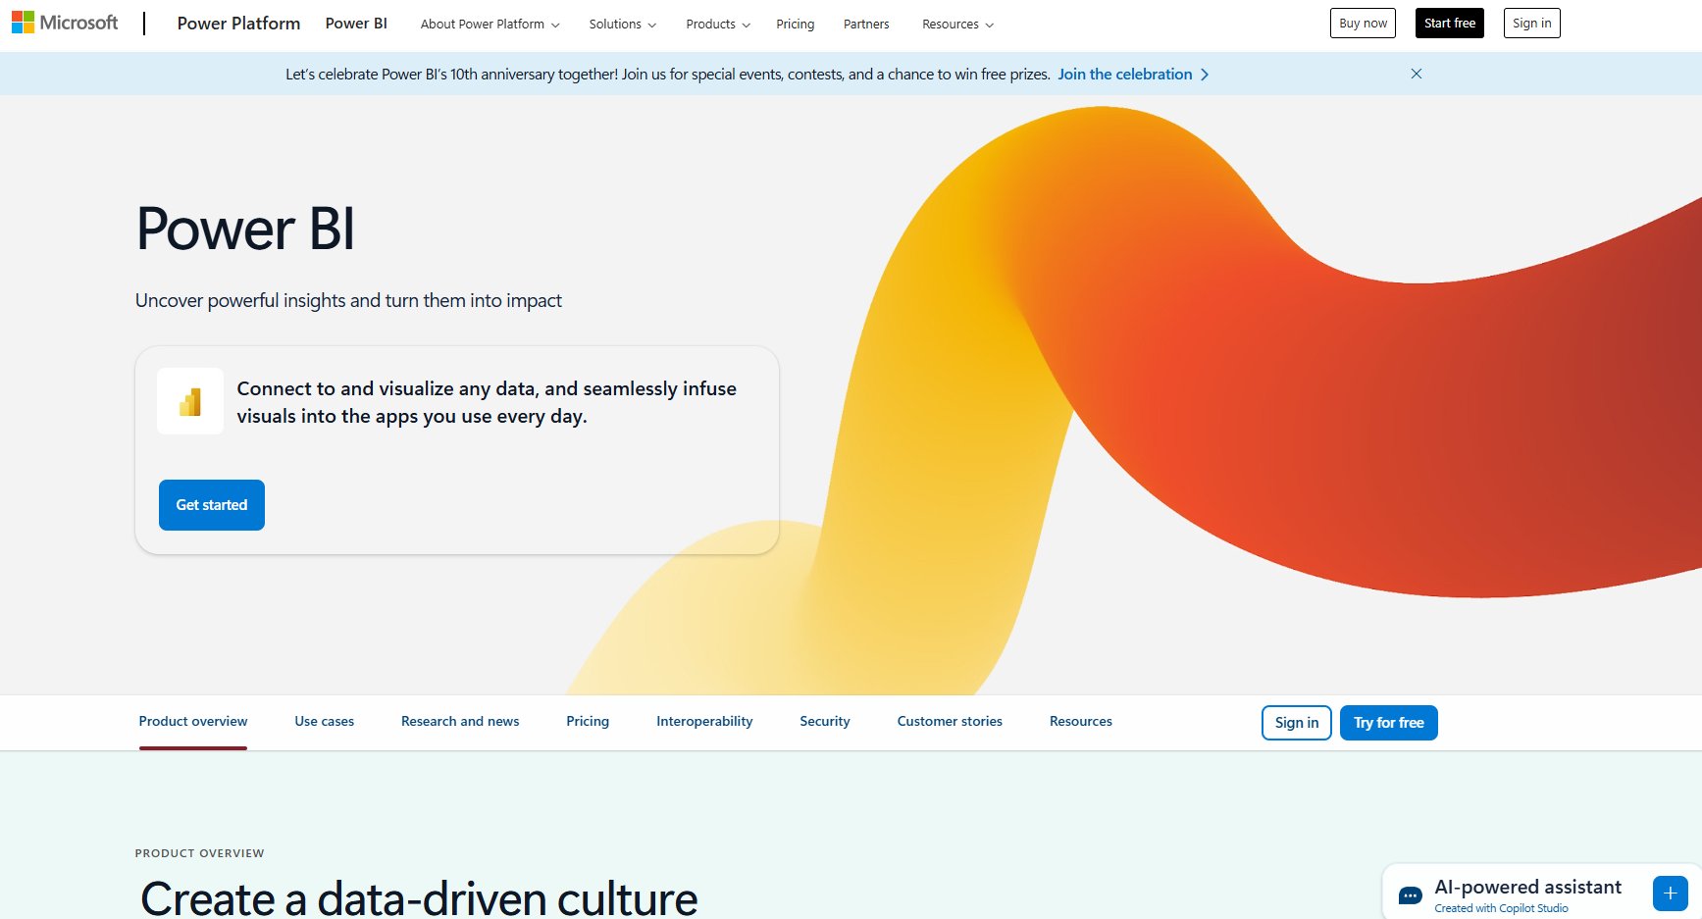Image resolution: width=1702 pixels, height=919 pixels.
Task: Open the Products dropdown menu
Action: (x=717, y=24)
